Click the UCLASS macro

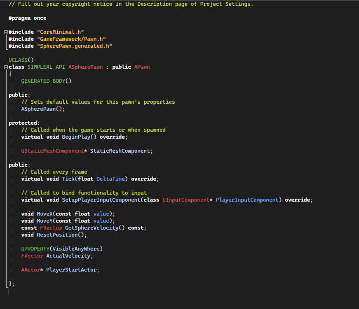18,60
